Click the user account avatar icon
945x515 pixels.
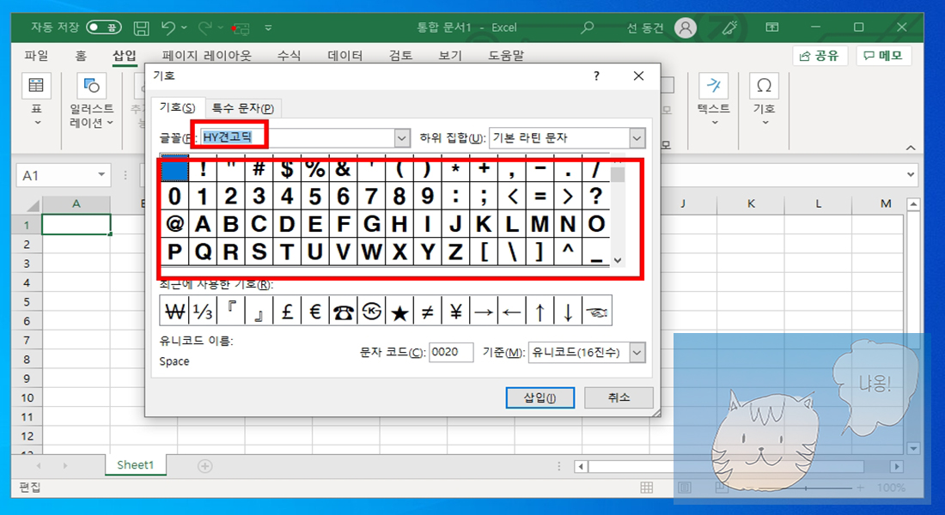pyautogui.click(x=686, y=27)
